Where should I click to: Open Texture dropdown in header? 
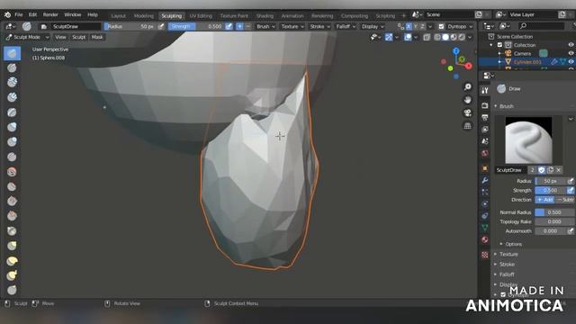coord(292,26)
